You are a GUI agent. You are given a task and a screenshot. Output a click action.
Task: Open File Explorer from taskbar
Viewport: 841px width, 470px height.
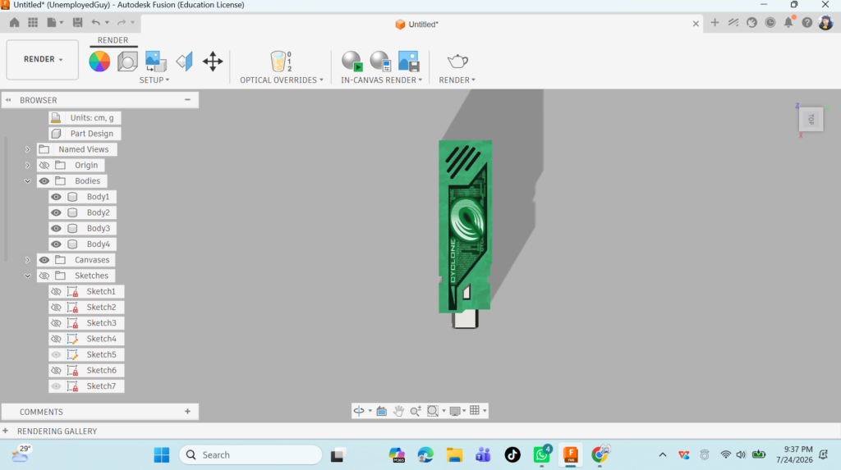[x=454, y=455]
